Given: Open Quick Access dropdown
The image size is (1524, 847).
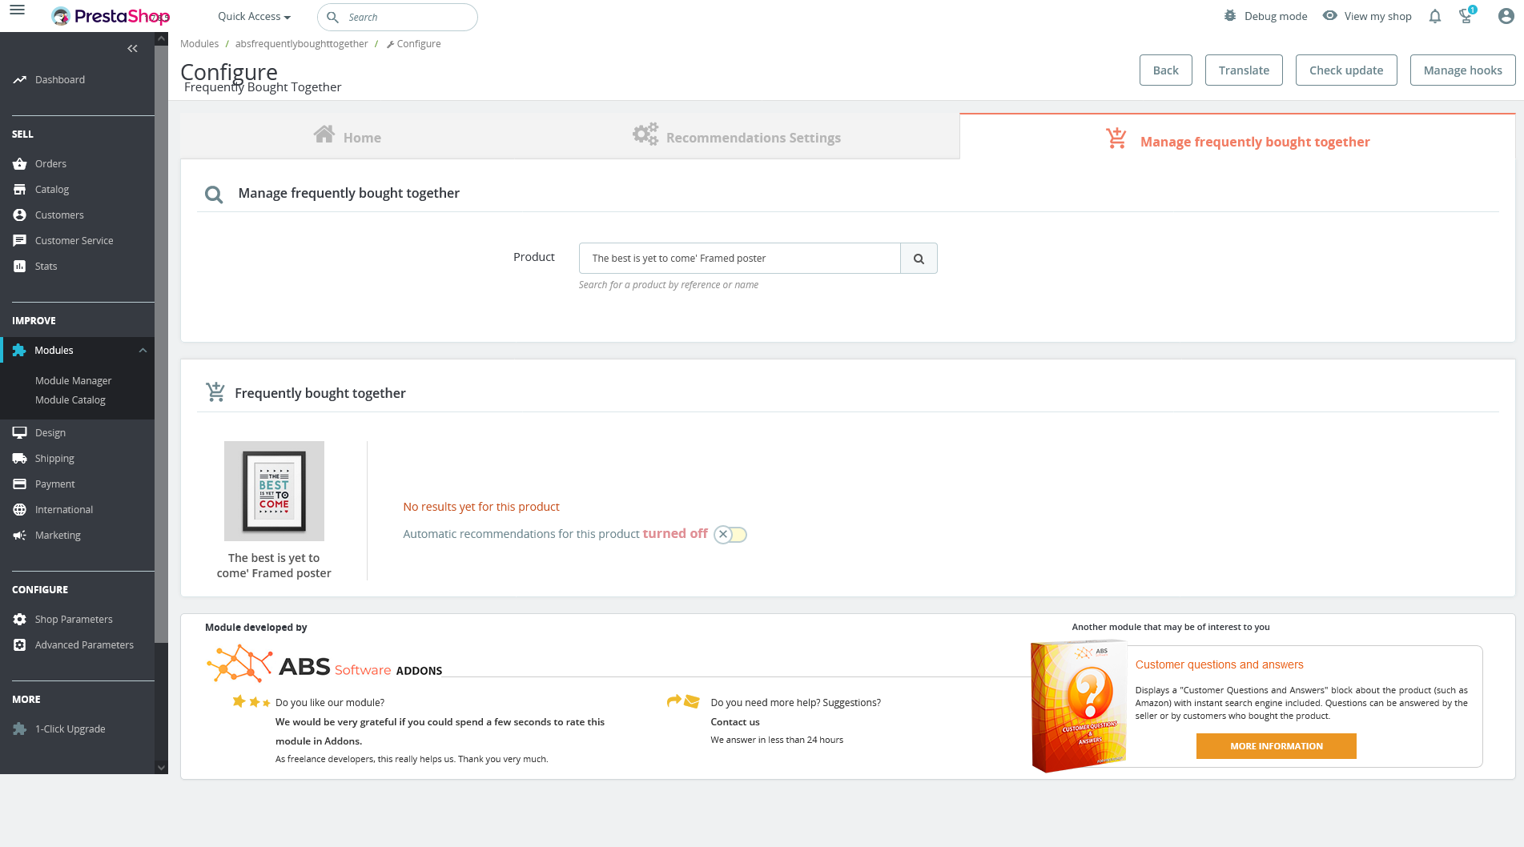Looking at the screenshot, I should pos(254,17).
